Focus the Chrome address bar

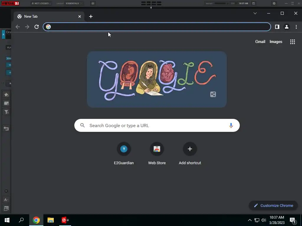157,27
